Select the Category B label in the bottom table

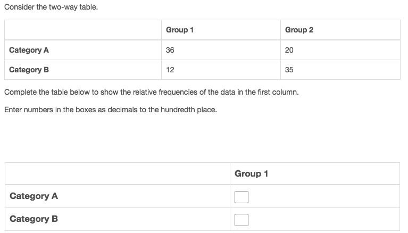point(34,219)
